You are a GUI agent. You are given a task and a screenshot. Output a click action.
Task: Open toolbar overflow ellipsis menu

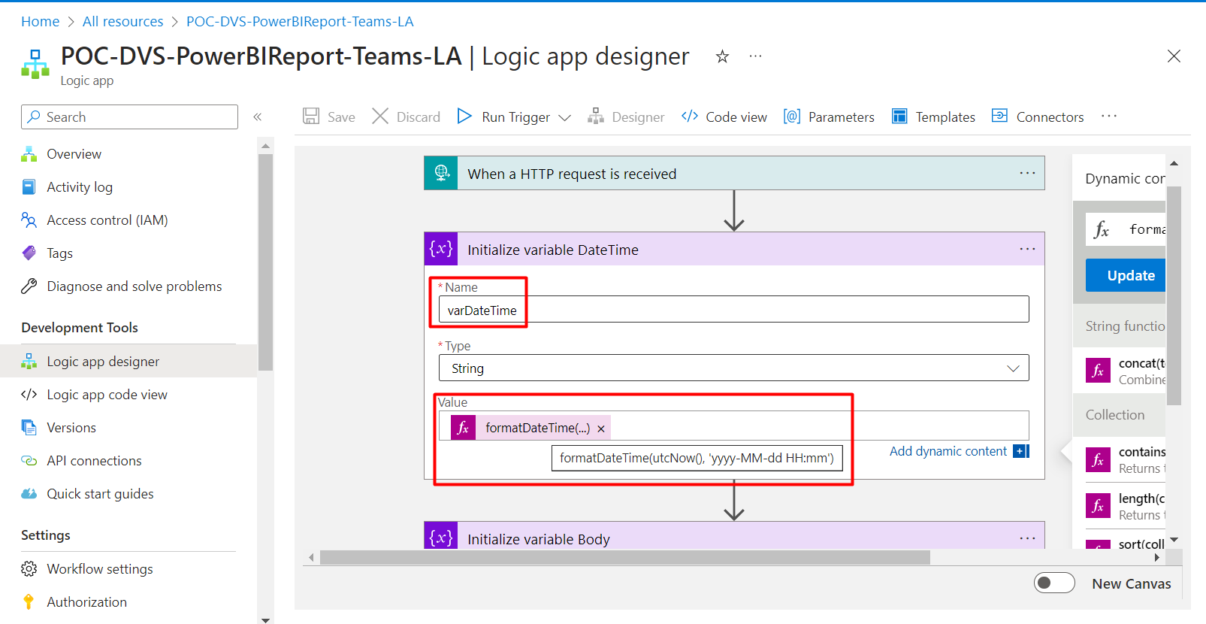(x=1109, y=116)
